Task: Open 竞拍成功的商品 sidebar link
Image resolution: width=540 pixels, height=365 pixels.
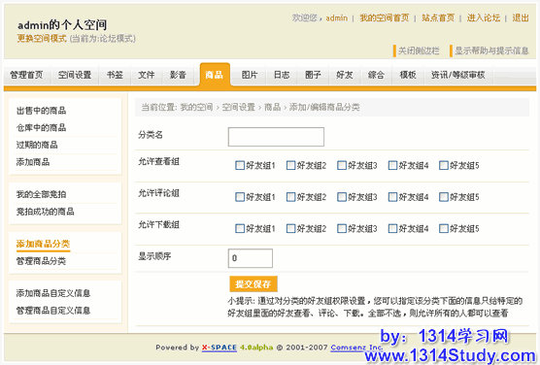Action: (45, 212)
